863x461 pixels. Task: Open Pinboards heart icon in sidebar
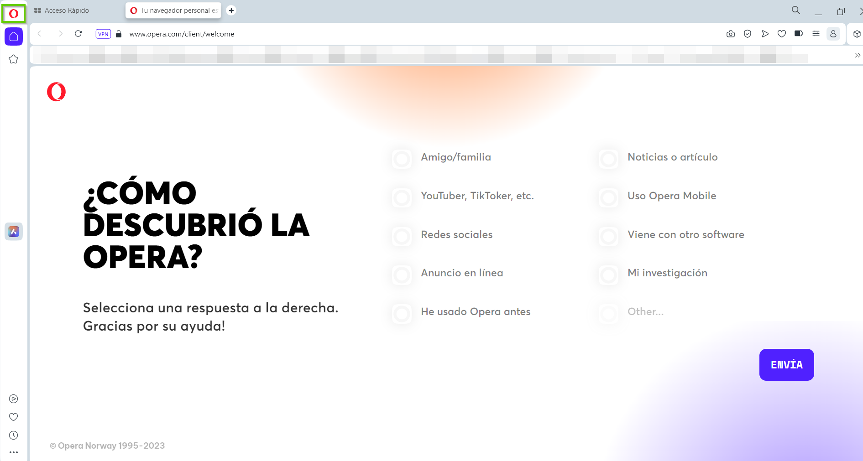14,417
